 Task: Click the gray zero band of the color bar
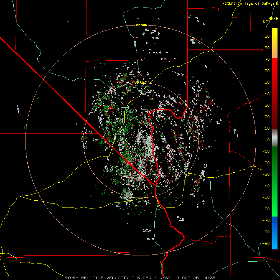[x=275, y=138]
